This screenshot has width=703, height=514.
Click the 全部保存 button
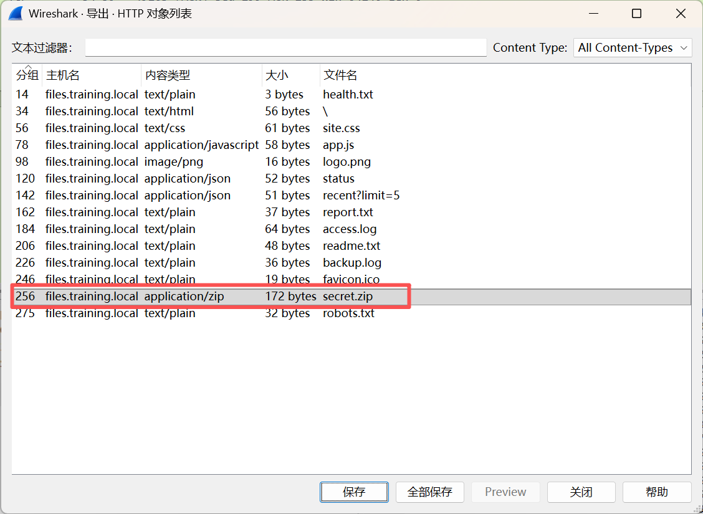pyautogui.click(x=429, y=492)
